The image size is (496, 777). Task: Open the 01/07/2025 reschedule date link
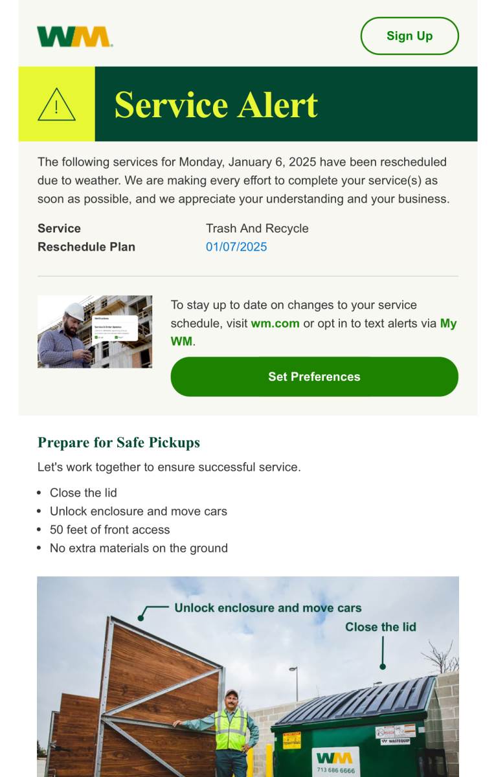point(236,247)
